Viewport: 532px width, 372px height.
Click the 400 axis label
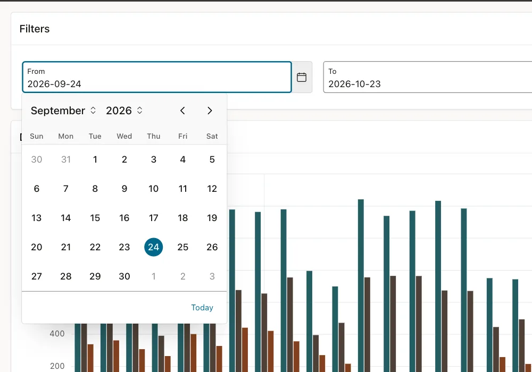pos(57,334)
